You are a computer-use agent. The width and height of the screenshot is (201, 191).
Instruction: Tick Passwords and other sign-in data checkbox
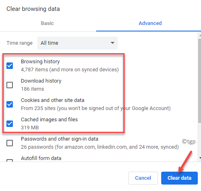tap(10, 143)
